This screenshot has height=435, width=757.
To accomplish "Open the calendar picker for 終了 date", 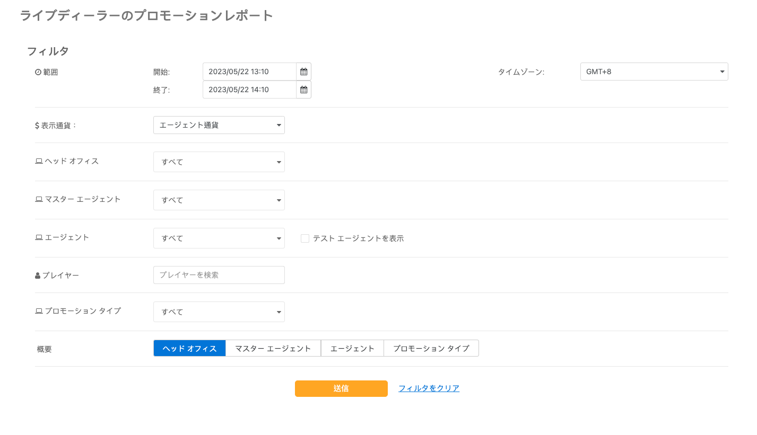I will pos(303,89).
